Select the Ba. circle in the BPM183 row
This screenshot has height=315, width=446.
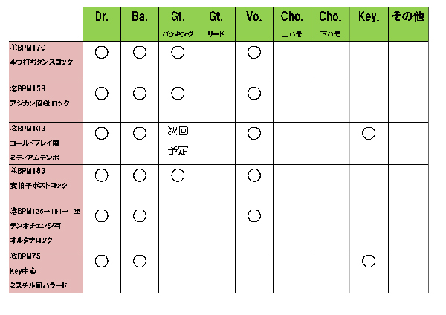tap(139, 175)
